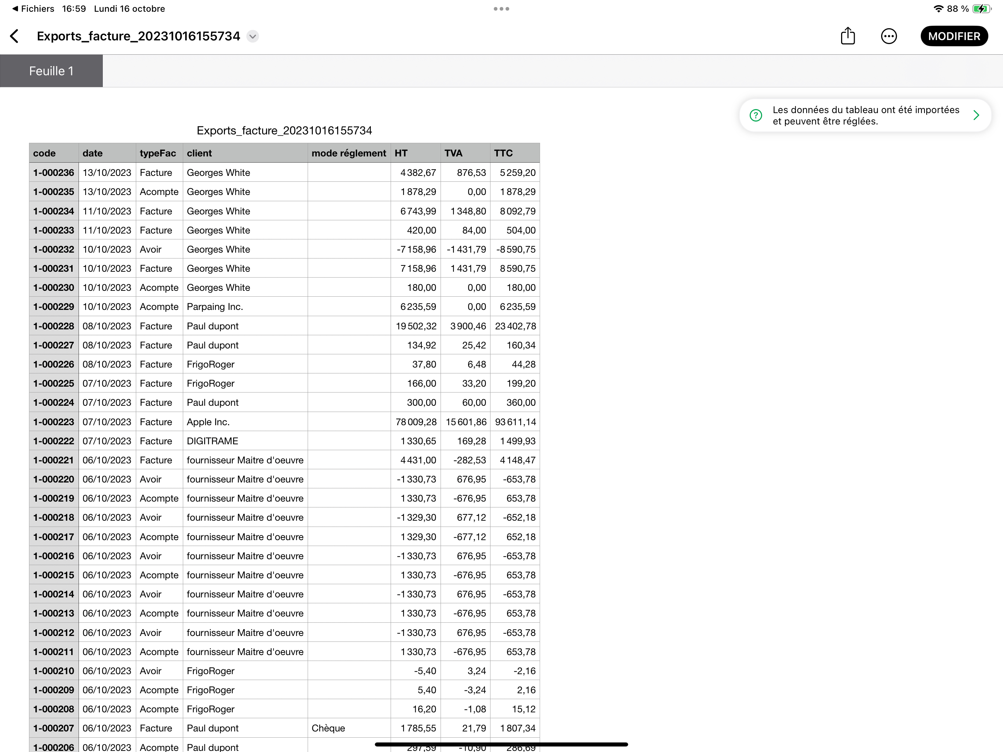Select the mode réglement column header
Image resolution: width=1003 pixels, height=752 pixels.
(349, 153)
